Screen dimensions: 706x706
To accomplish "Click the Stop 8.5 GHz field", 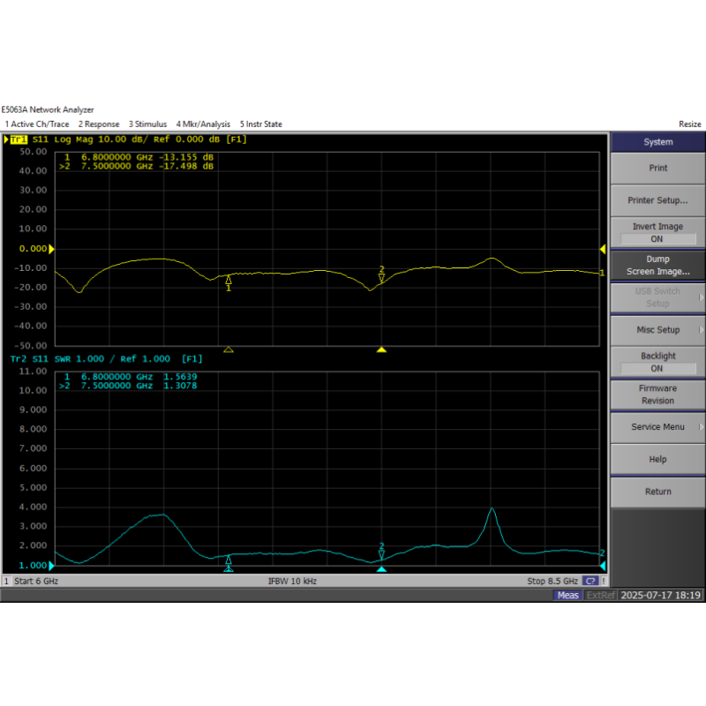I will point(552,581).
